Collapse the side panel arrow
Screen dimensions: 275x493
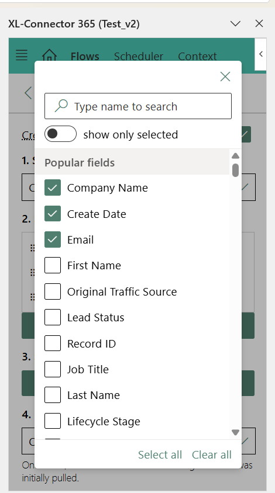[x=261, y=54]
